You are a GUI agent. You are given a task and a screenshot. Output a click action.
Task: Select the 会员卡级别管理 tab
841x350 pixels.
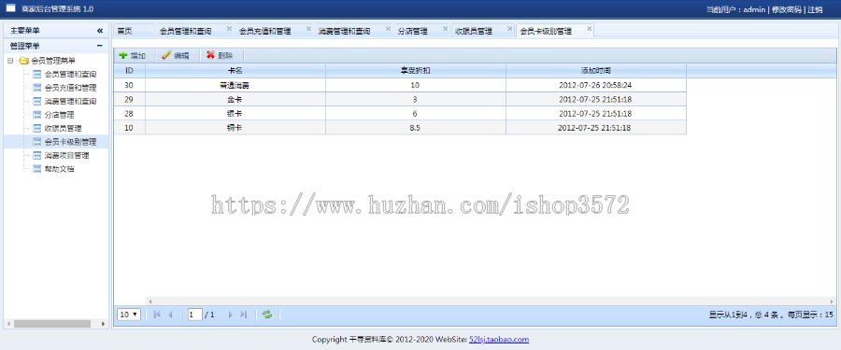click(546, 31)
